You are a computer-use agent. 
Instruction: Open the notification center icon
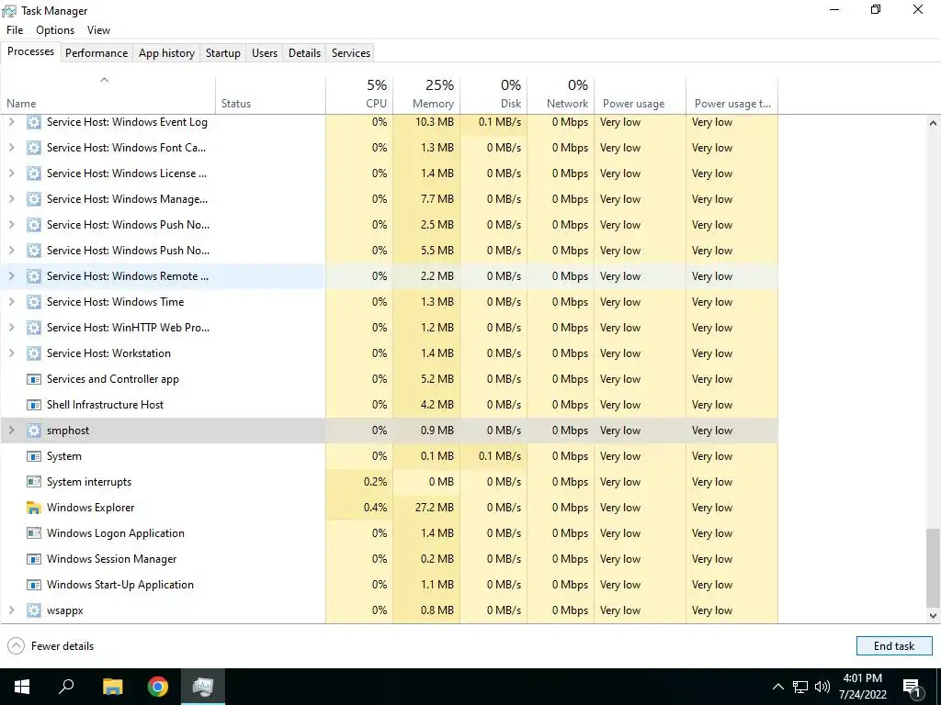point(912,688)
